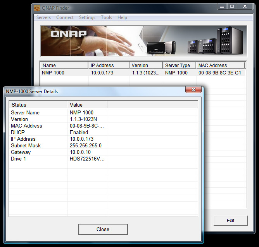
Task: Click the Status column header in Server Details
Action: [x=38, y=105]
